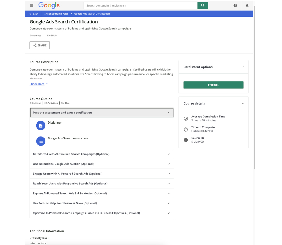The height and width of the screenshot is (245, 282).
Task: Expand Understand the Google Ads Auction section
Action: tap(102, 164)
